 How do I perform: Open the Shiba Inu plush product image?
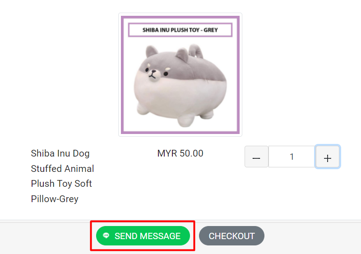click(180, 74)
